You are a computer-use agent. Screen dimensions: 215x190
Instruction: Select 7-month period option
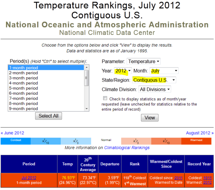46,98
